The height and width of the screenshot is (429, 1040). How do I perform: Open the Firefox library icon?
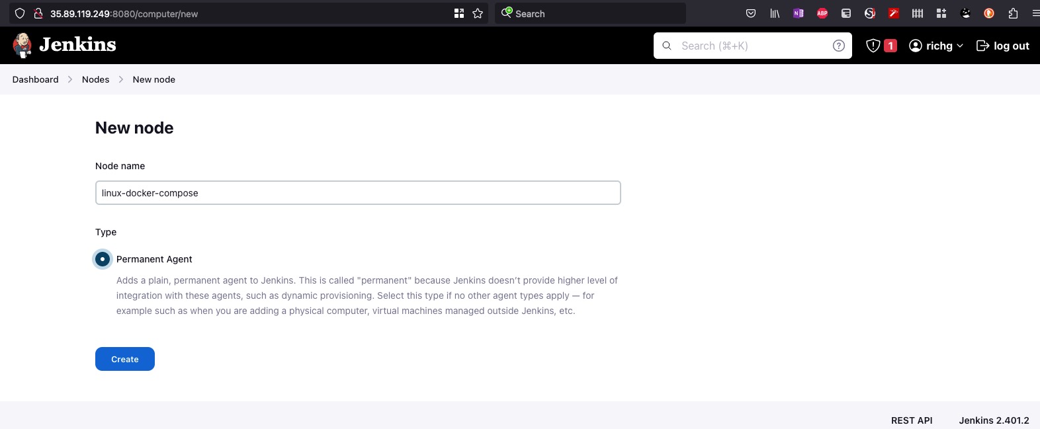click(775, 13)
